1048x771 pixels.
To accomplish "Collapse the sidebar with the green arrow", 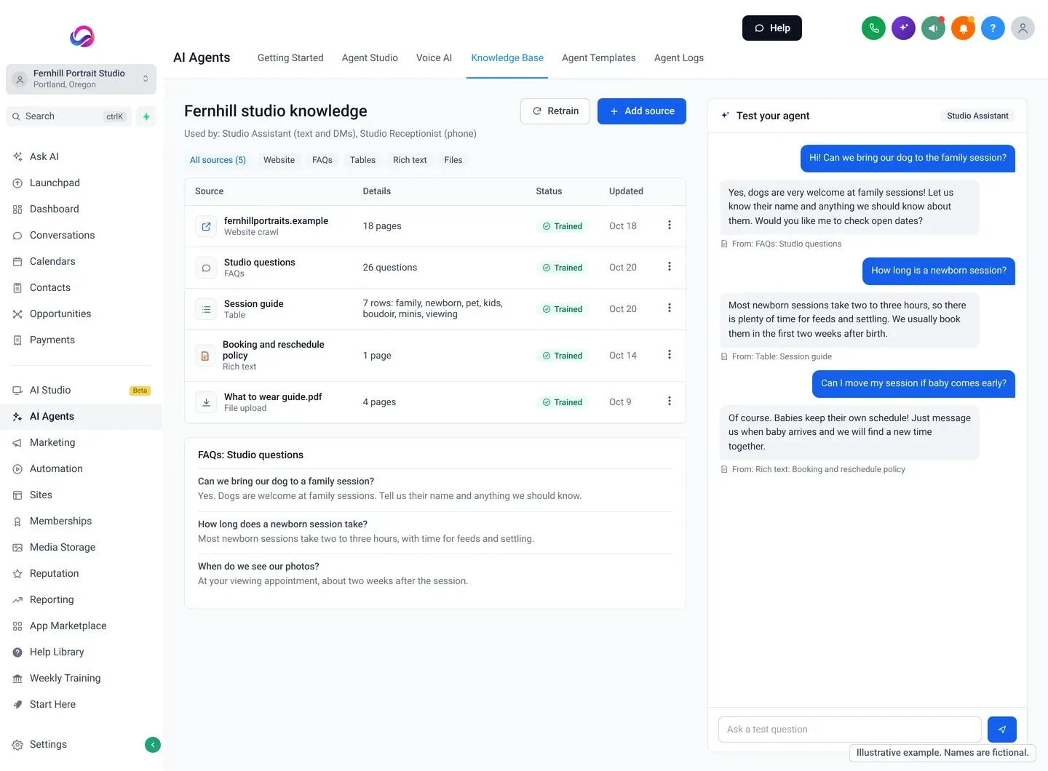I will point(153,745).
